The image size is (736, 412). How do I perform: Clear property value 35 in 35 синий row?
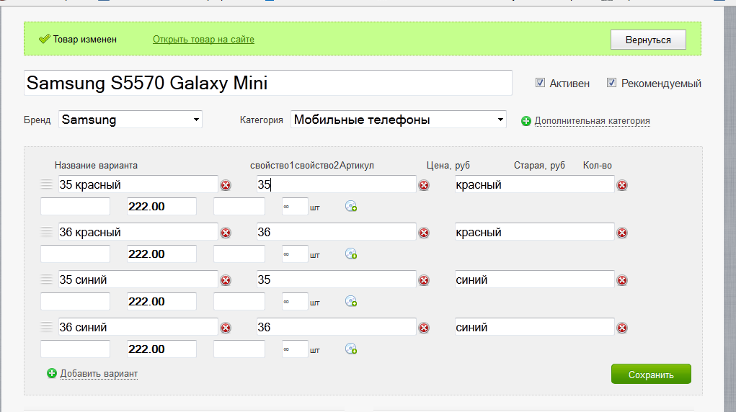click(x=424, y=280)
